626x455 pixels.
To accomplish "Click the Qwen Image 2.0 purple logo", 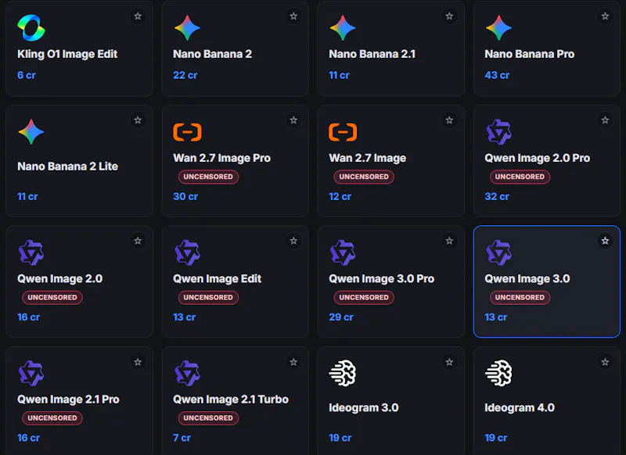I will pyautogui.click(x=31, y=253).
